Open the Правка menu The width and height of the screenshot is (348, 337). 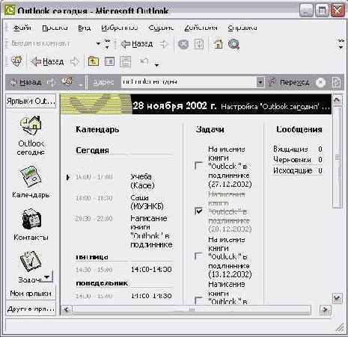click(x=55, y=28)
